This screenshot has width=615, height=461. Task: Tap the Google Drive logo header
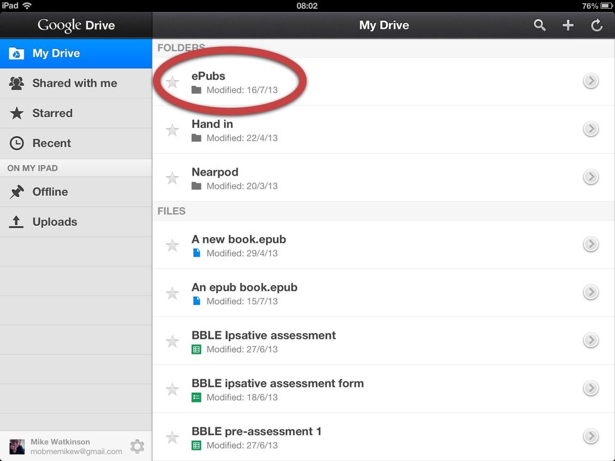[76, 25]
